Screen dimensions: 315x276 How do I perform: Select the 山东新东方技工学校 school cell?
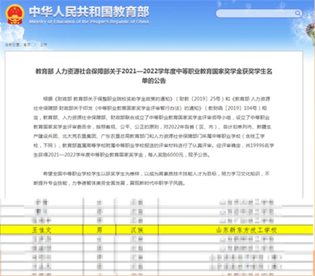point(243,229)
